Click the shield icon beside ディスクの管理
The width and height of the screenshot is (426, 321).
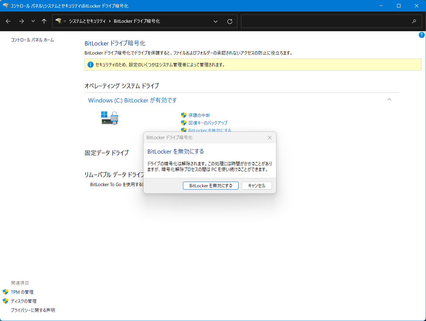tap(5, 301)
